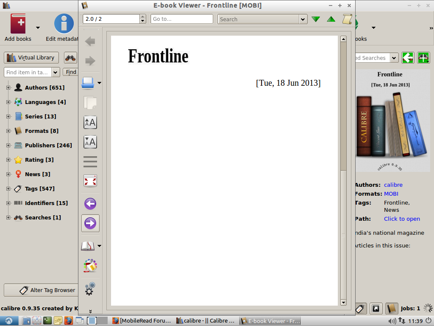Expand the Rating [3] tree node
The height and width of the screenshot is (326, 434).
(x=8, y=160)
